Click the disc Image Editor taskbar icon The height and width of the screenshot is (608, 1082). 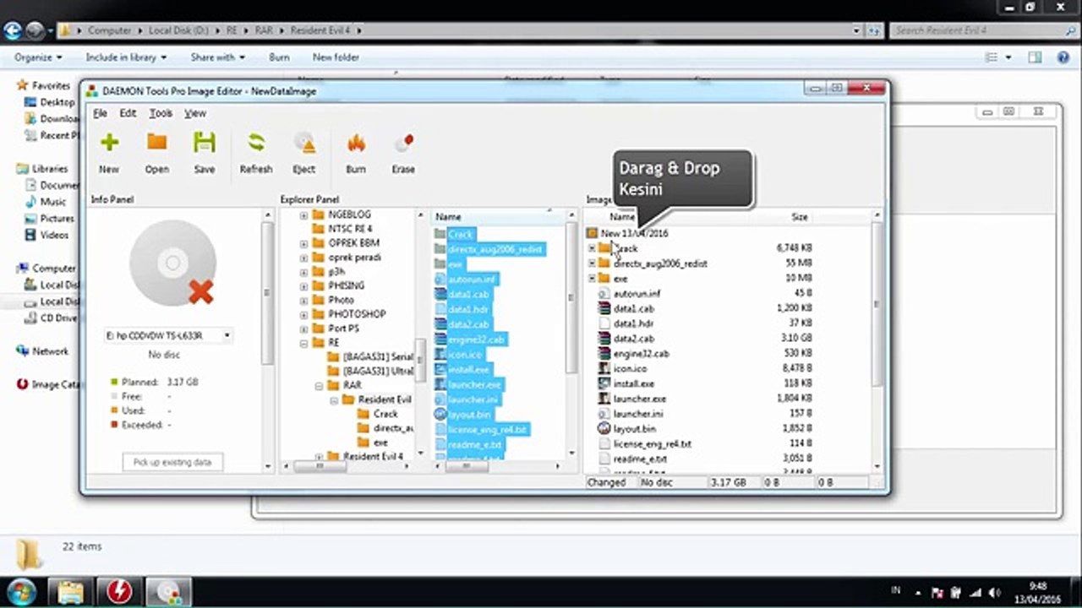168,592
